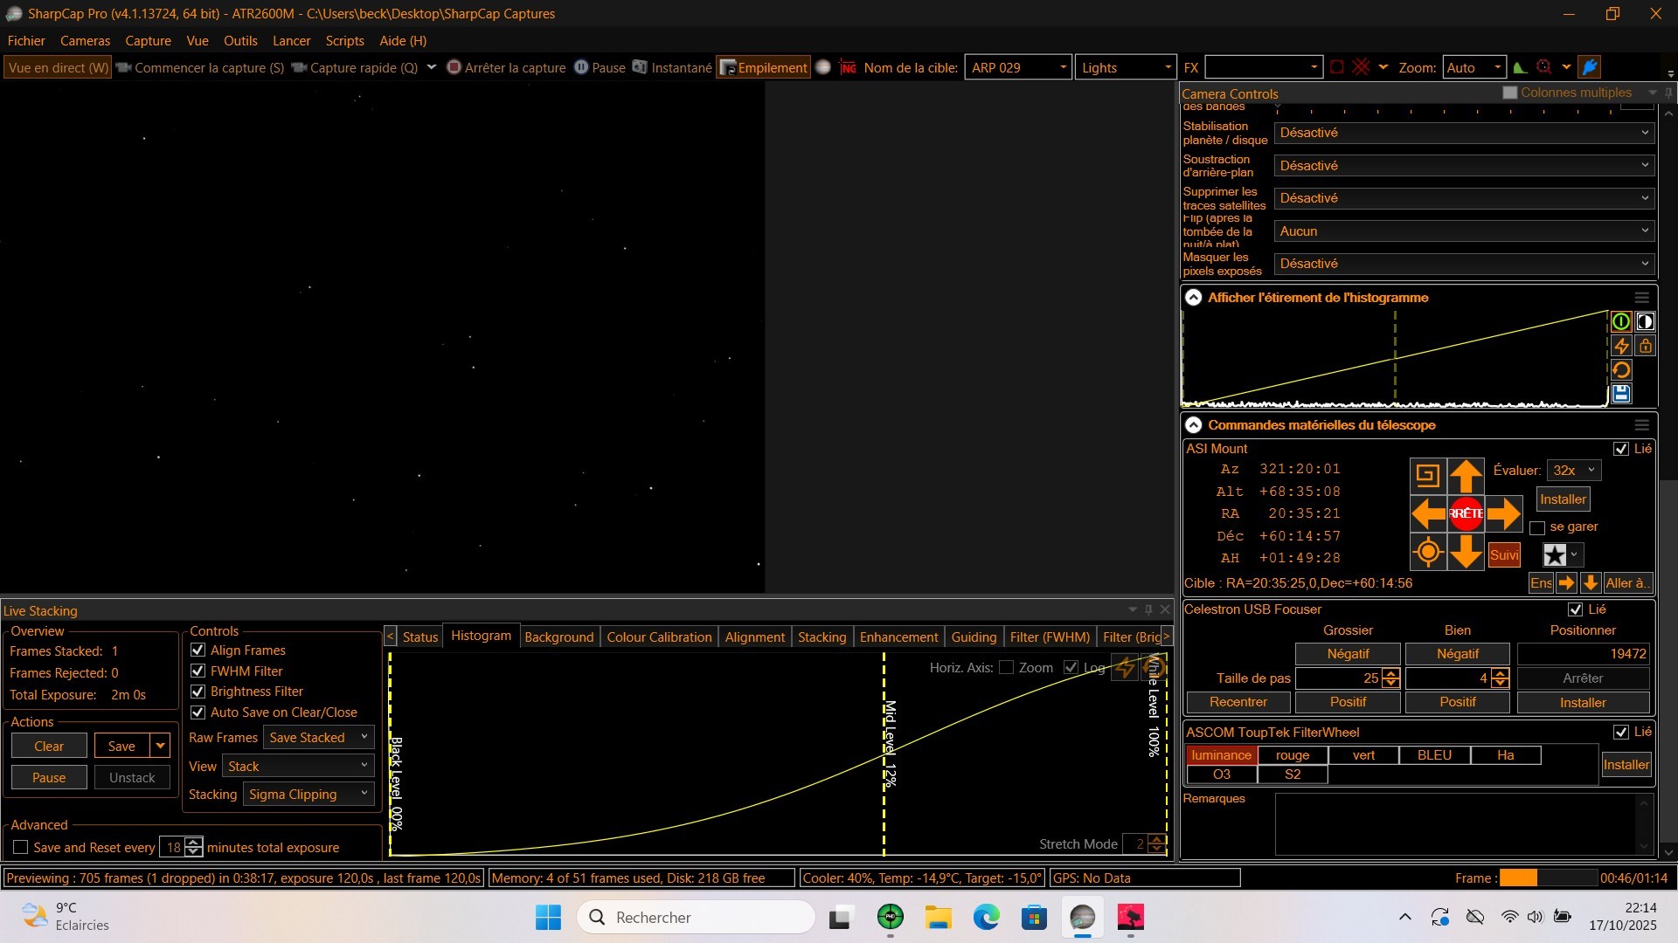Toggle Auto Save on Clear/Close
Image resolution: width=1678 pixels, height=943 pixels.
point(198,712)
